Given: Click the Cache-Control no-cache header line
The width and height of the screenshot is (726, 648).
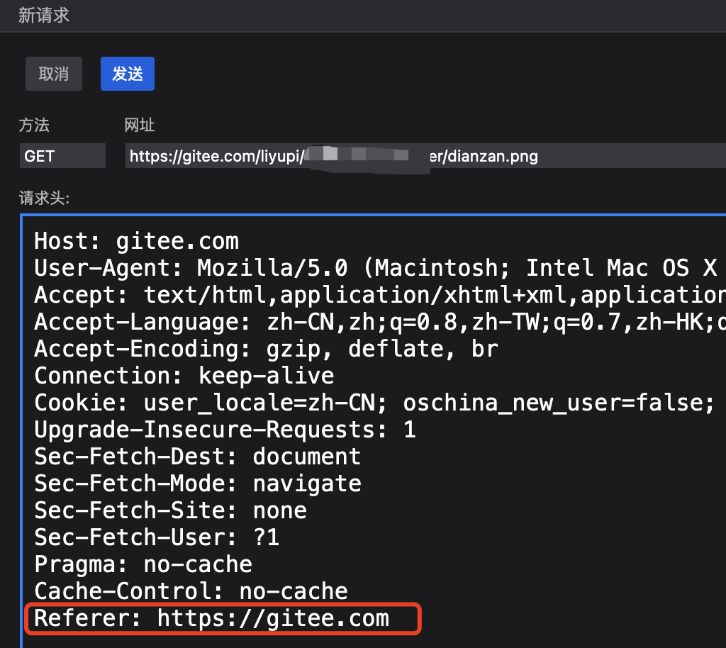Looking at the screenshot, I should tap(191, 591).
